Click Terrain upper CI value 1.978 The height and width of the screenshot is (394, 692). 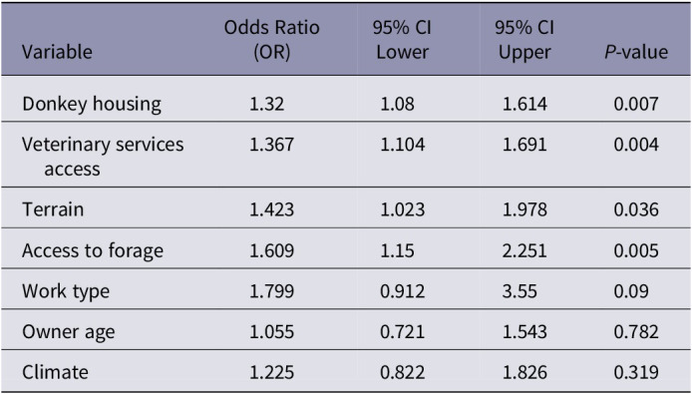click(524, 209)
